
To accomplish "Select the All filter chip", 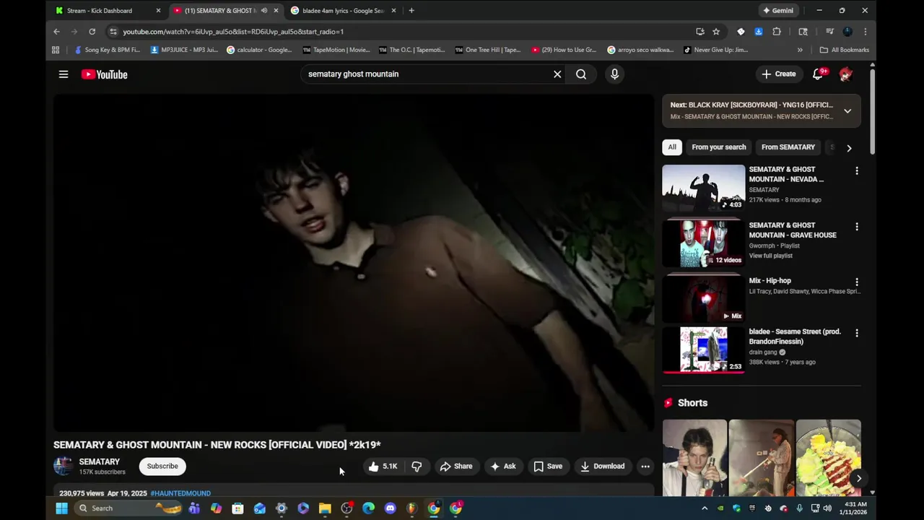I will click(672, 147).
